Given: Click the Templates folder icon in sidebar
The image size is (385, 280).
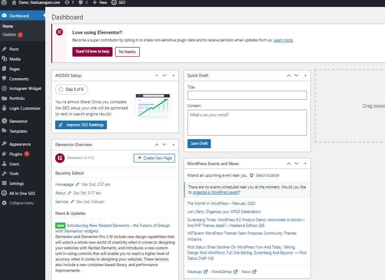Looking at the screenshot, I should pyautogui.click(x=4, y=130).
